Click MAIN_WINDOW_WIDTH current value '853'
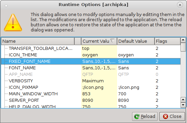Viewport: 187px width, 123px height. coord(86,94)
